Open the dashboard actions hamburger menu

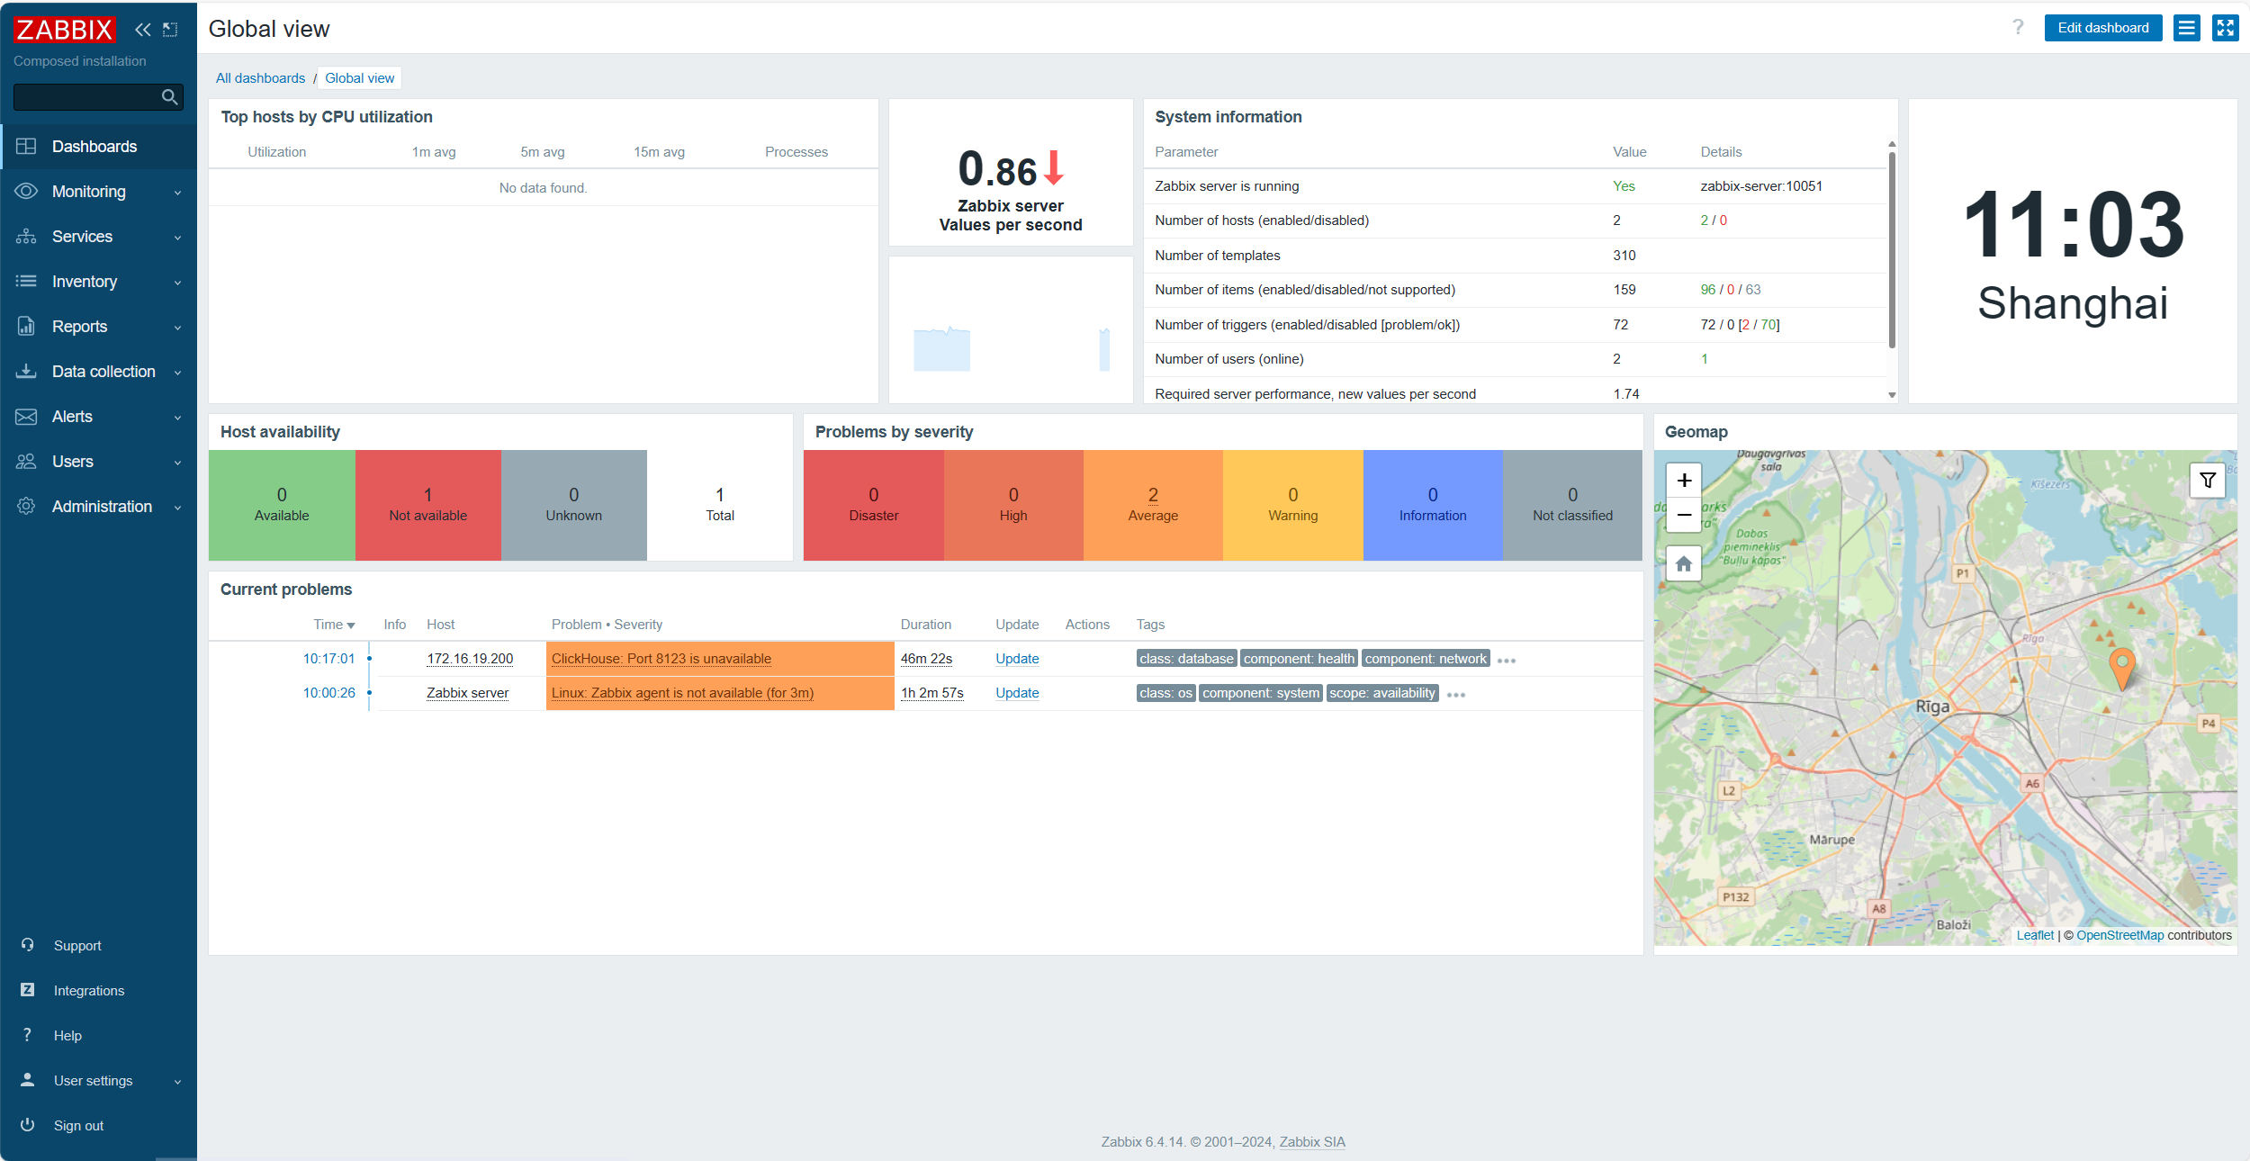coord(2186,28)
